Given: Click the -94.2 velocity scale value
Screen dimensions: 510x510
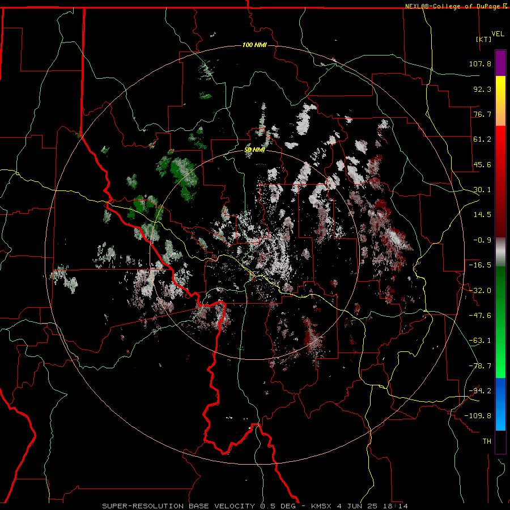Looking at the screenshot, I should pyautogui.click(x=480, y=391).
